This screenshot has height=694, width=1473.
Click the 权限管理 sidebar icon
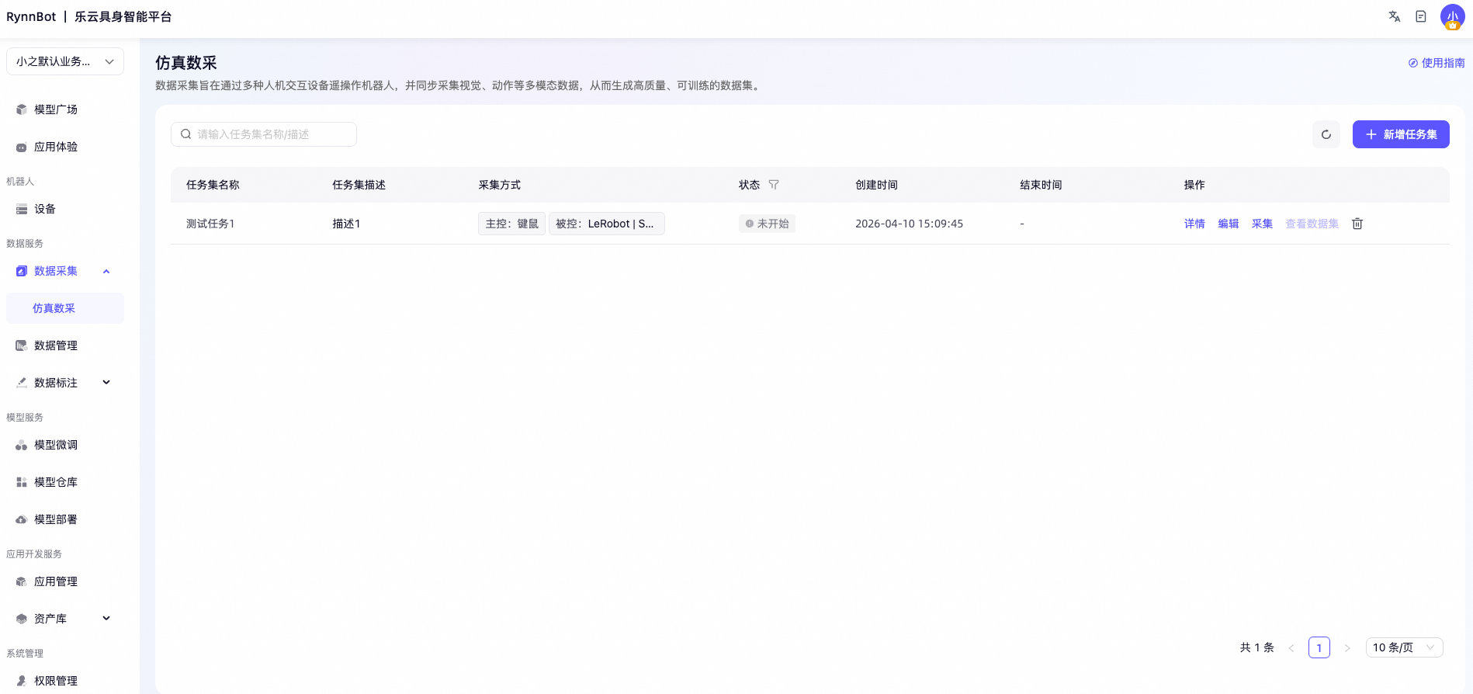(x=22, y=681)
